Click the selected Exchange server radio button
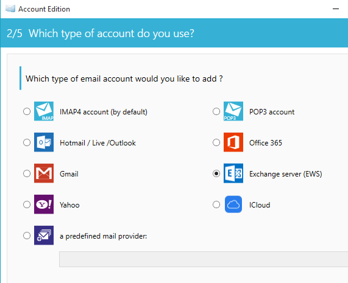The image size is (348, 283). pyautogui.click(x=216, y=173)
